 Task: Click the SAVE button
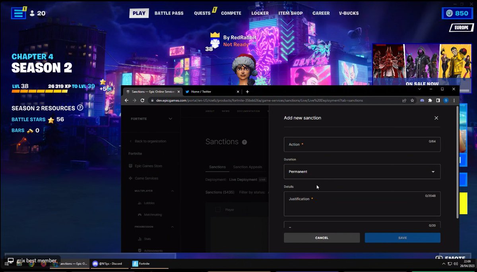pyautogui.click(x=402, y=238)
